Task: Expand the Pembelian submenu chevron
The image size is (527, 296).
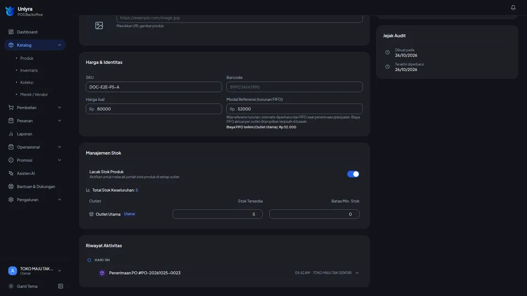Action: click(59, 107)
